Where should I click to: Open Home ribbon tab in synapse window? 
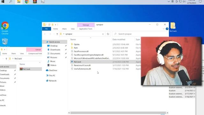(x=55, y=29)
